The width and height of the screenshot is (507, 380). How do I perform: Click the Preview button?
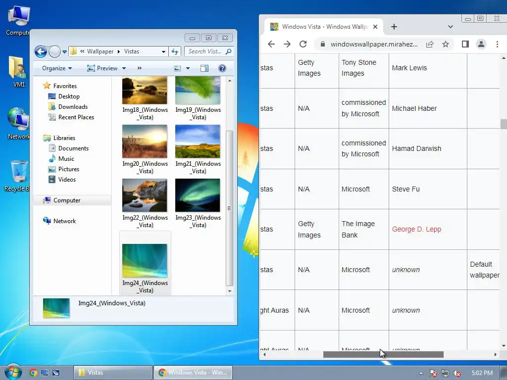click(102, 68)
